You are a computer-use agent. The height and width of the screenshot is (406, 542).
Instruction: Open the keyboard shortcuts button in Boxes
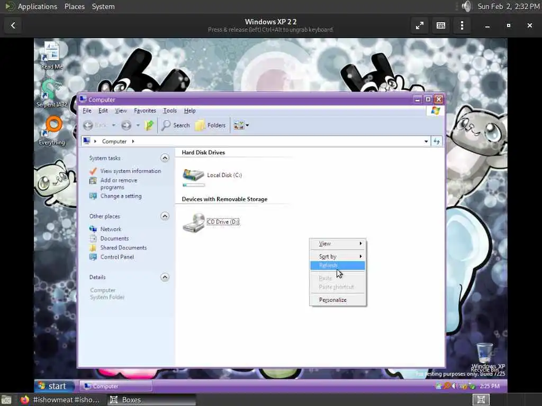pos(441,25)
